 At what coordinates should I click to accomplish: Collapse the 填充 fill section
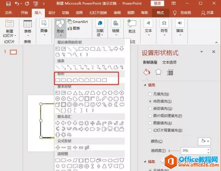click(145, 85)
